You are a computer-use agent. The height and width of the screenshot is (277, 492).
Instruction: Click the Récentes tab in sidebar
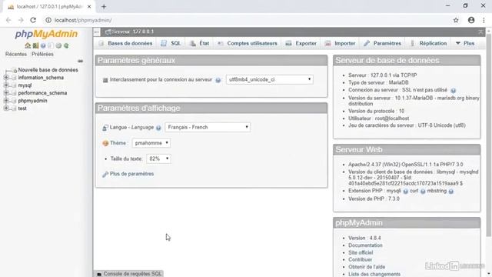pyautogui.click(x=16, y=54)
